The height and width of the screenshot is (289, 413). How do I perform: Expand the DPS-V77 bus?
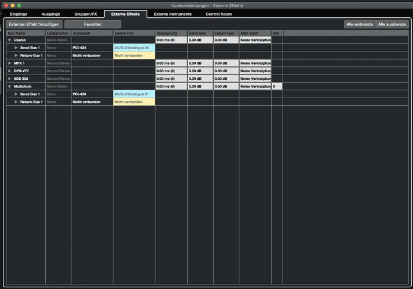[x=9, y=71]
